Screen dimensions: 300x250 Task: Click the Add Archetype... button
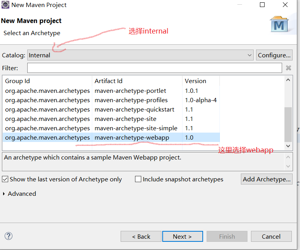pos(267,179)
